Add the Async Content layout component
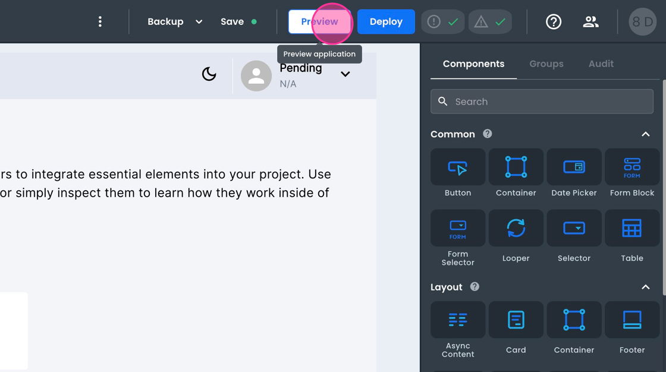The image size is (666, 372). tap(457, 328)
